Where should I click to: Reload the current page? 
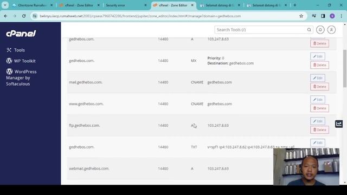(24, 16)
